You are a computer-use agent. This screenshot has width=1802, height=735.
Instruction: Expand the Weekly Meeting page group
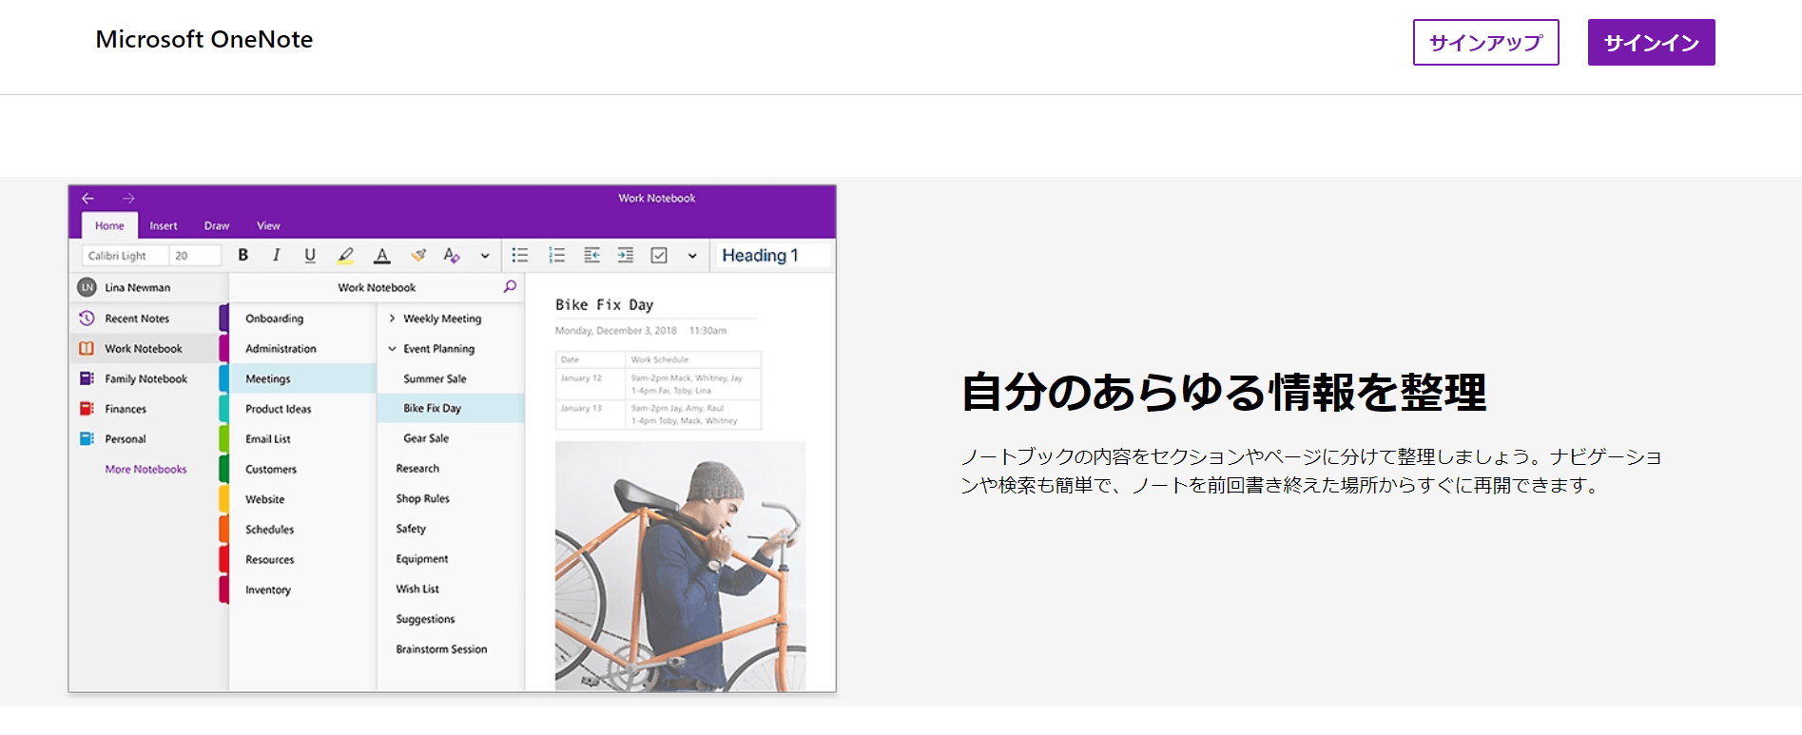392,319
